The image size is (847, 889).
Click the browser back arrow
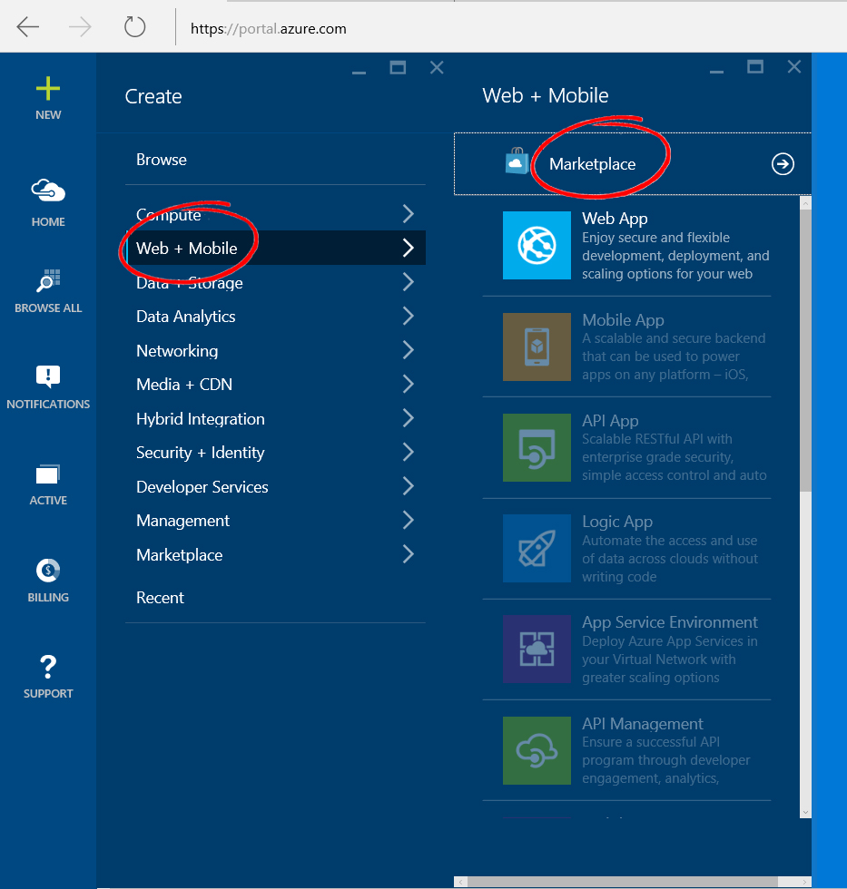tap(28, 26)
